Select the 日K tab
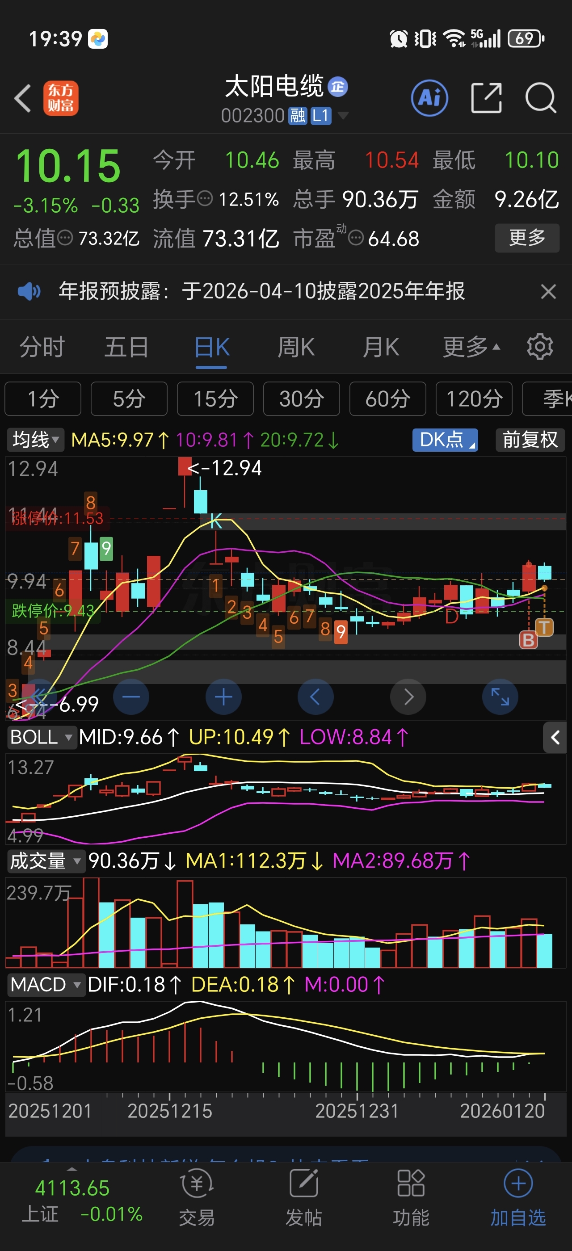The width and height of the screenshot is (572, 1251). coord(212,347)
